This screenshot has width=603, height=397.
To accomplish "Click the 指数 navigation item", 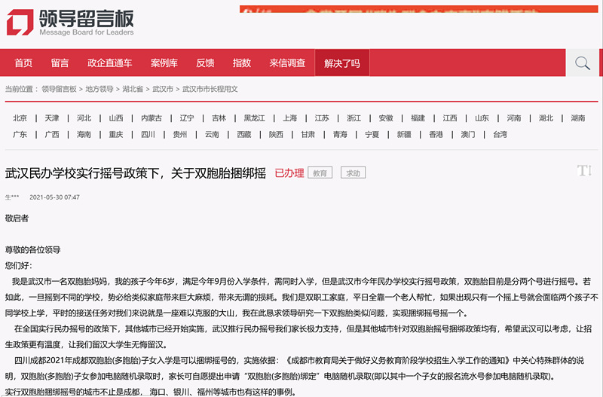I will tap(242, 63).
